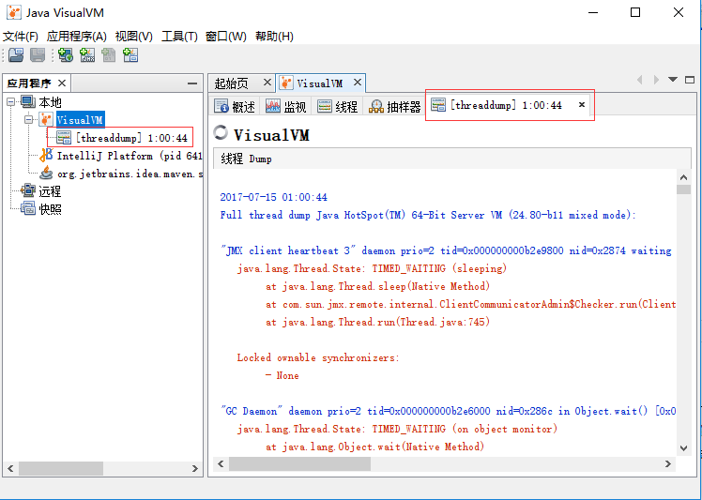Image resolution: width=702 pixels, height=500 pixels.
Task: Click the IntelliJ Platform application icon
Action: tap(46, 156)
